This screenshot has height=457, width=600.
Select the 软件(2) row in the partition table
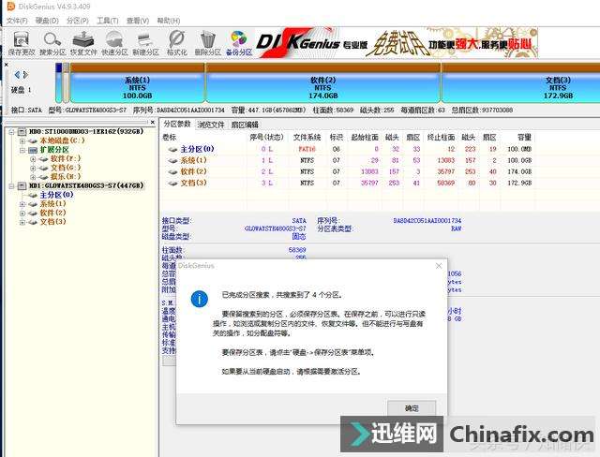[x=348, y=171]
